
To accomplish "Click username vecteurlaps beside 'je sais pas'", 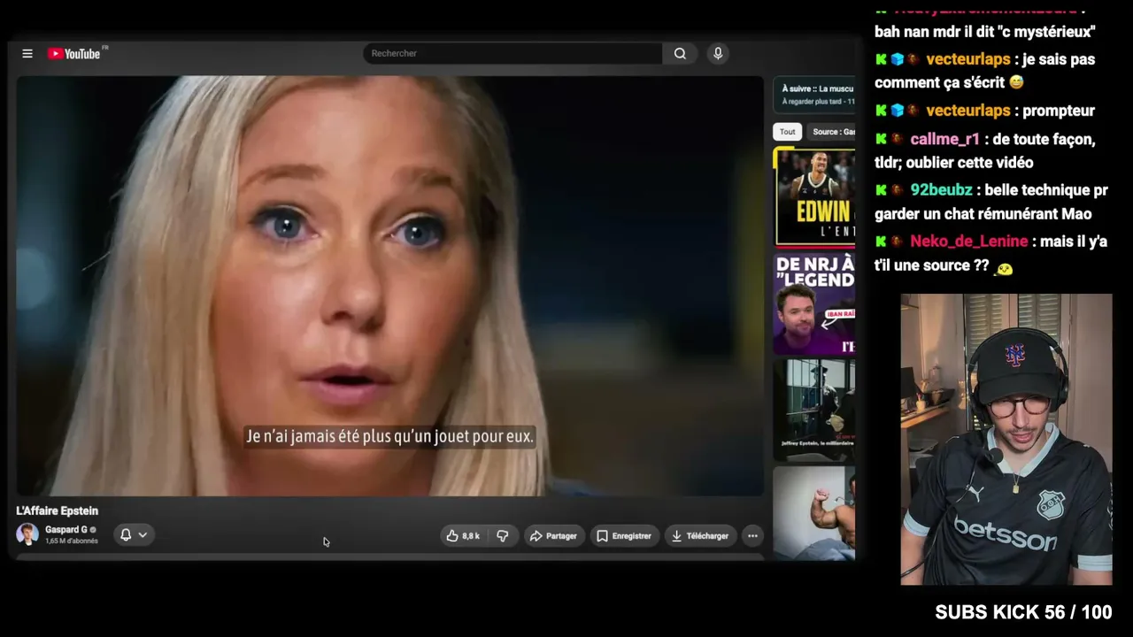I will point(968,59).
